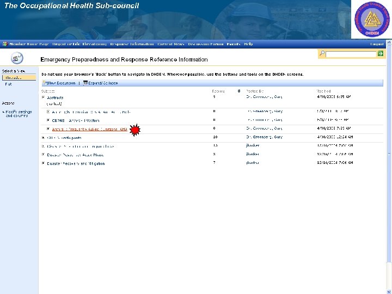The image size is (392, 294).
Task: Click the green go arrow search button
Action: (380, 53)
